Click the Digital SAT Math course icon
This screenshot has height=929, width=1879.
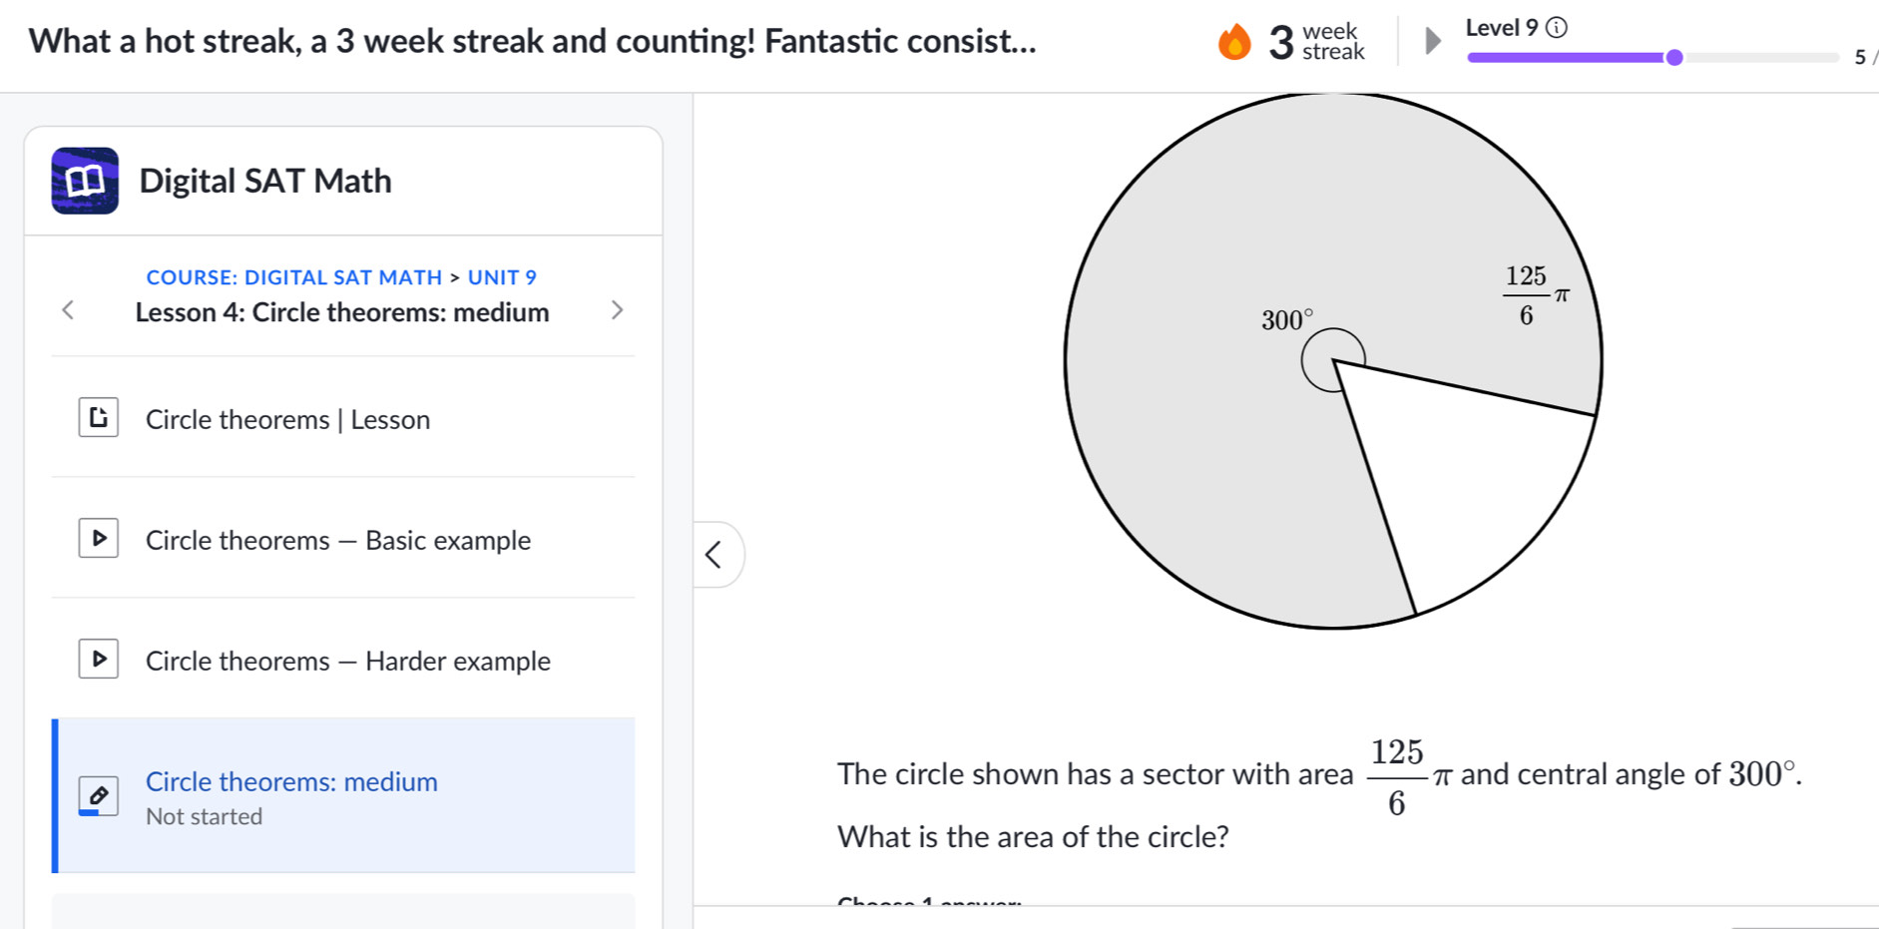point(85,182)
